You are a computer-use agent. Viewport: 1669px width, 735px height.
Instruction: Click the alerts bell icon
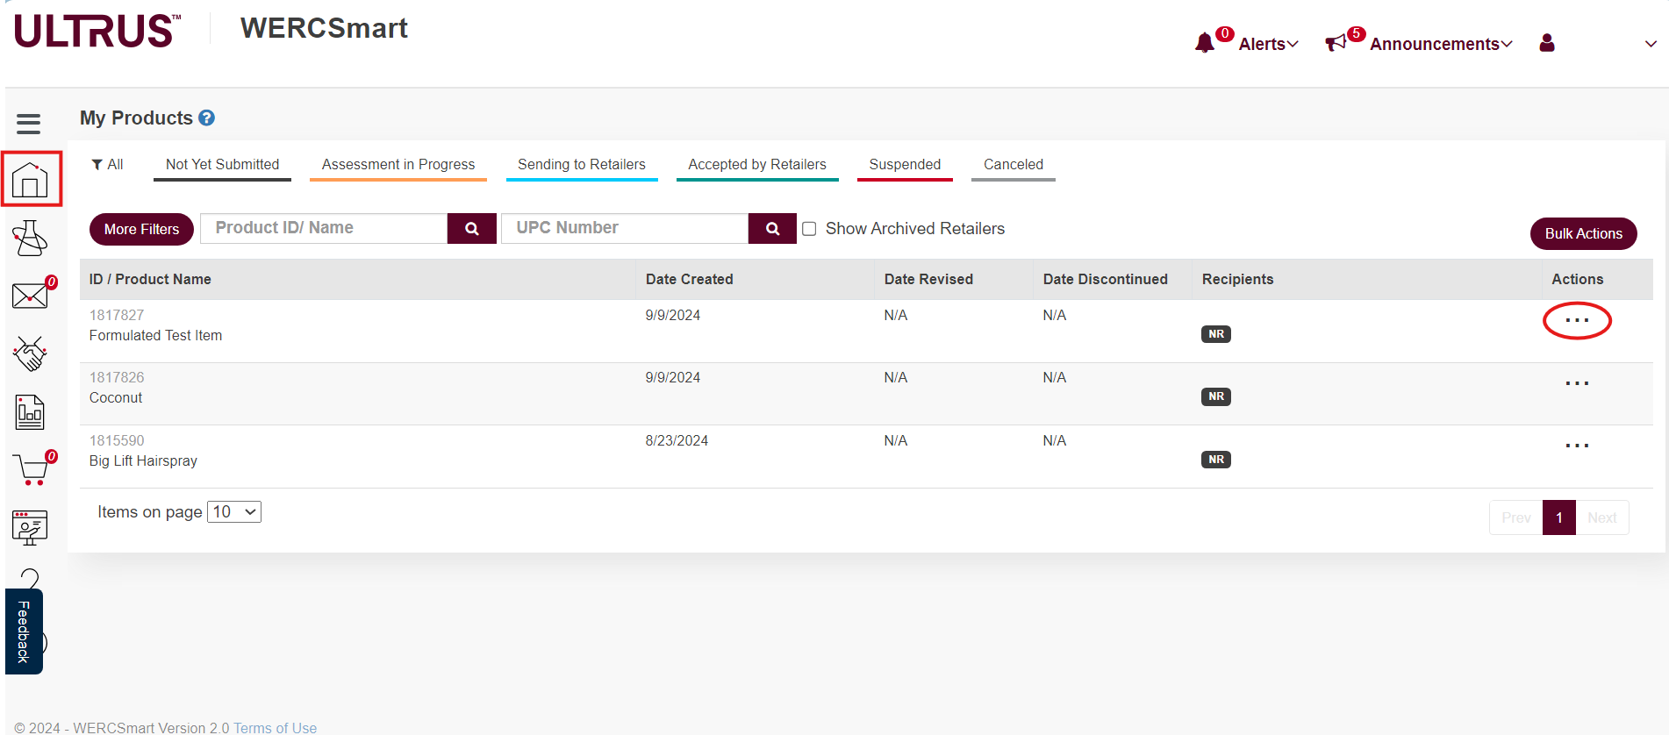pos(1205,43)
